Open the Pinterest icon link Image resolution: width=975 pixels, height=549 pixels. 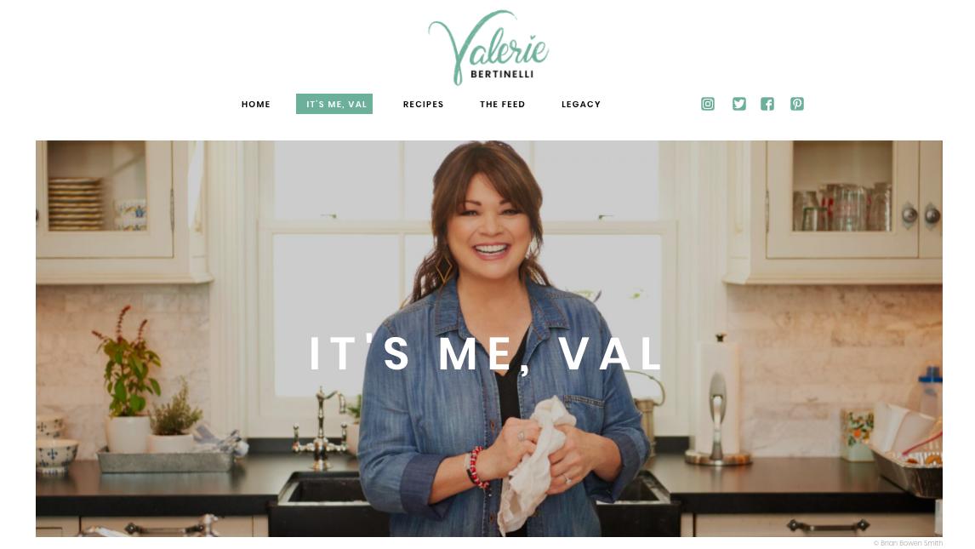pyautogui.click(x=797, y=104)
